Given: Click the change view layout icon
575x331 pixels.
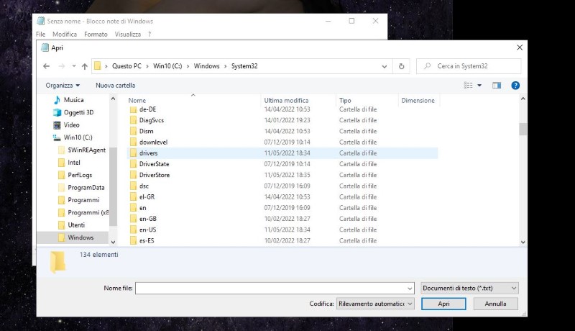Looking at the screenshot, I should point(469,86).
